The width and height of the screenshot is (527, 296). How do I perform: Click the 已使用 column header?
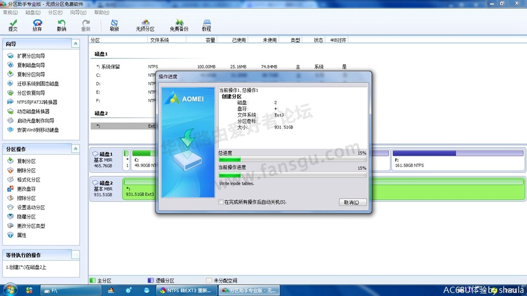[233, 40]
